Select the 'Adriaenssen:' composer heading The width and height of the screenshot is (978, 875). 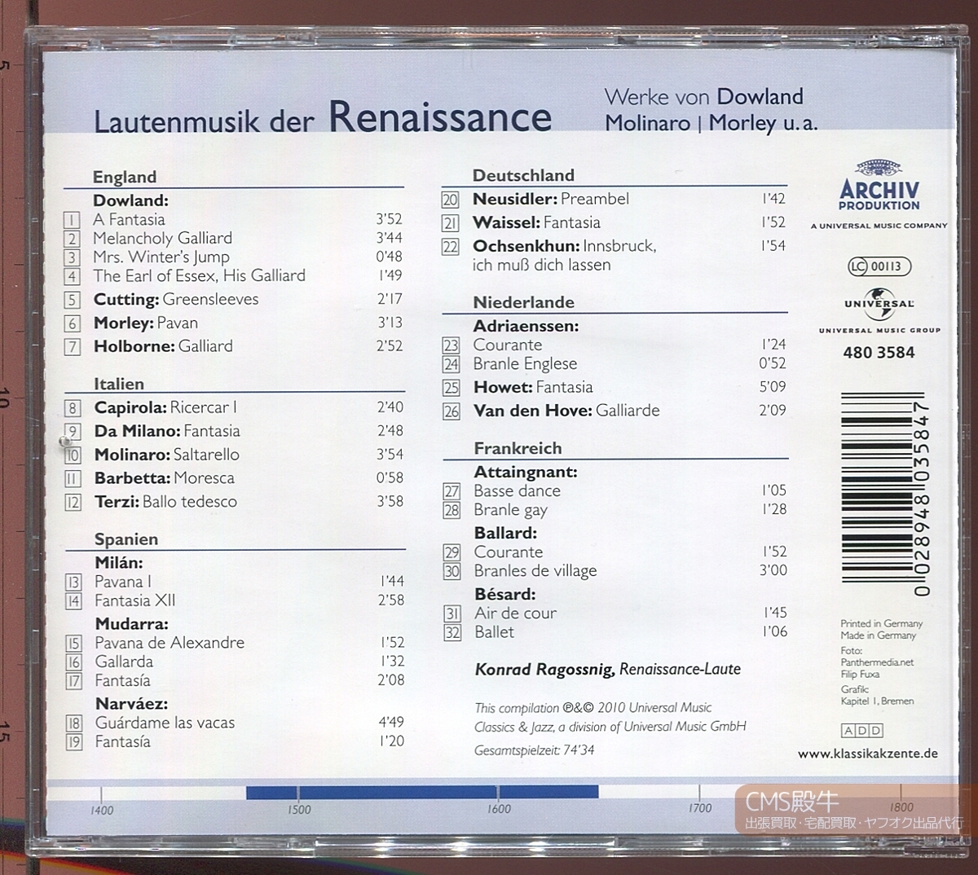[526, 326]
